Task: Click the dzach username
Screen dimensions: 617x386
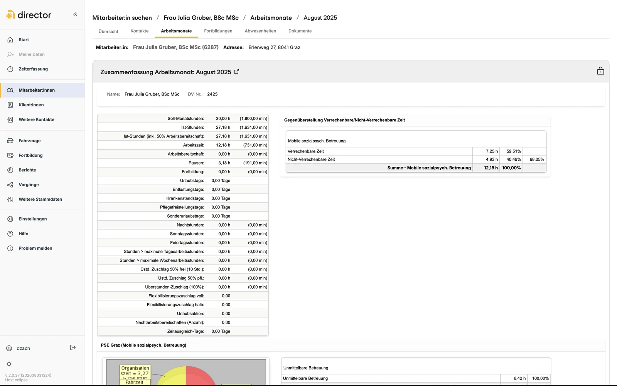Action: coord(23,348)
